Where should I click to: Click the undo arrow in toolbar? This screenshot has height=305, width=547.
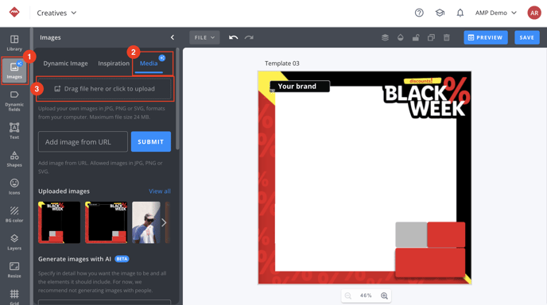pos(234,37)
